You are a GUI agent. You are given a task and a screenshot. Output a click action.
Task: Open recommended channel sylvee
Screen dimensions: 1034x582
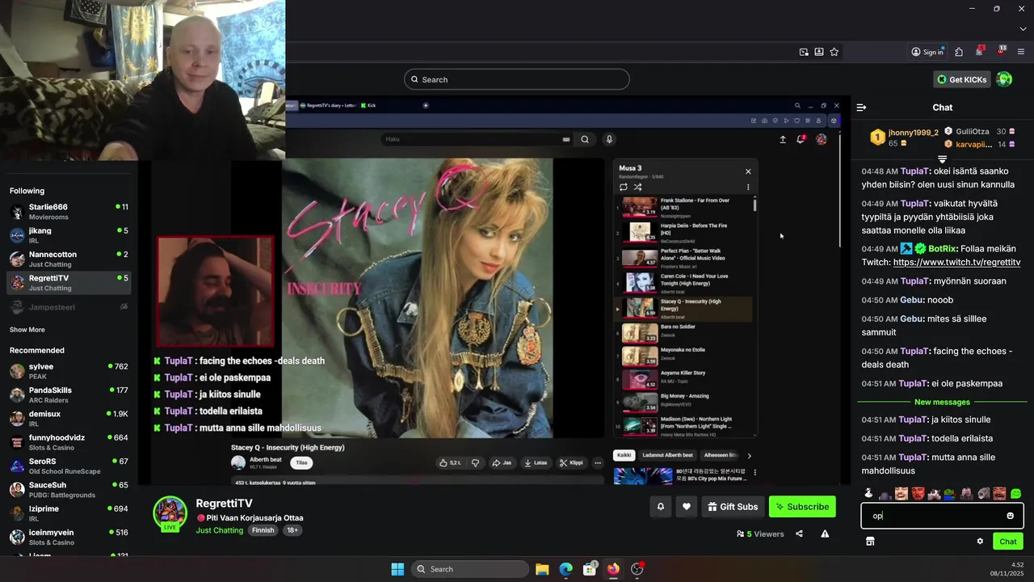tap(68, 371)
